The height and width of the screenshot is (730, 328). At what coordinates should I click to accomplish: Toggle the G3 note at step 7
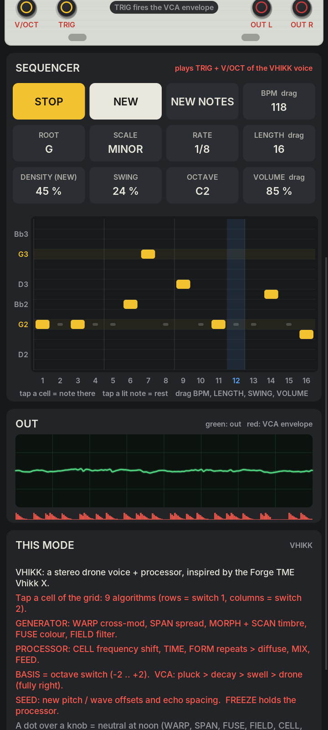(148, 254)
